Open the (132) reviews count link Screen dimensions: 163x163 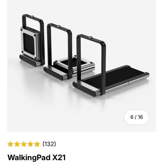(x=49, y=144)
